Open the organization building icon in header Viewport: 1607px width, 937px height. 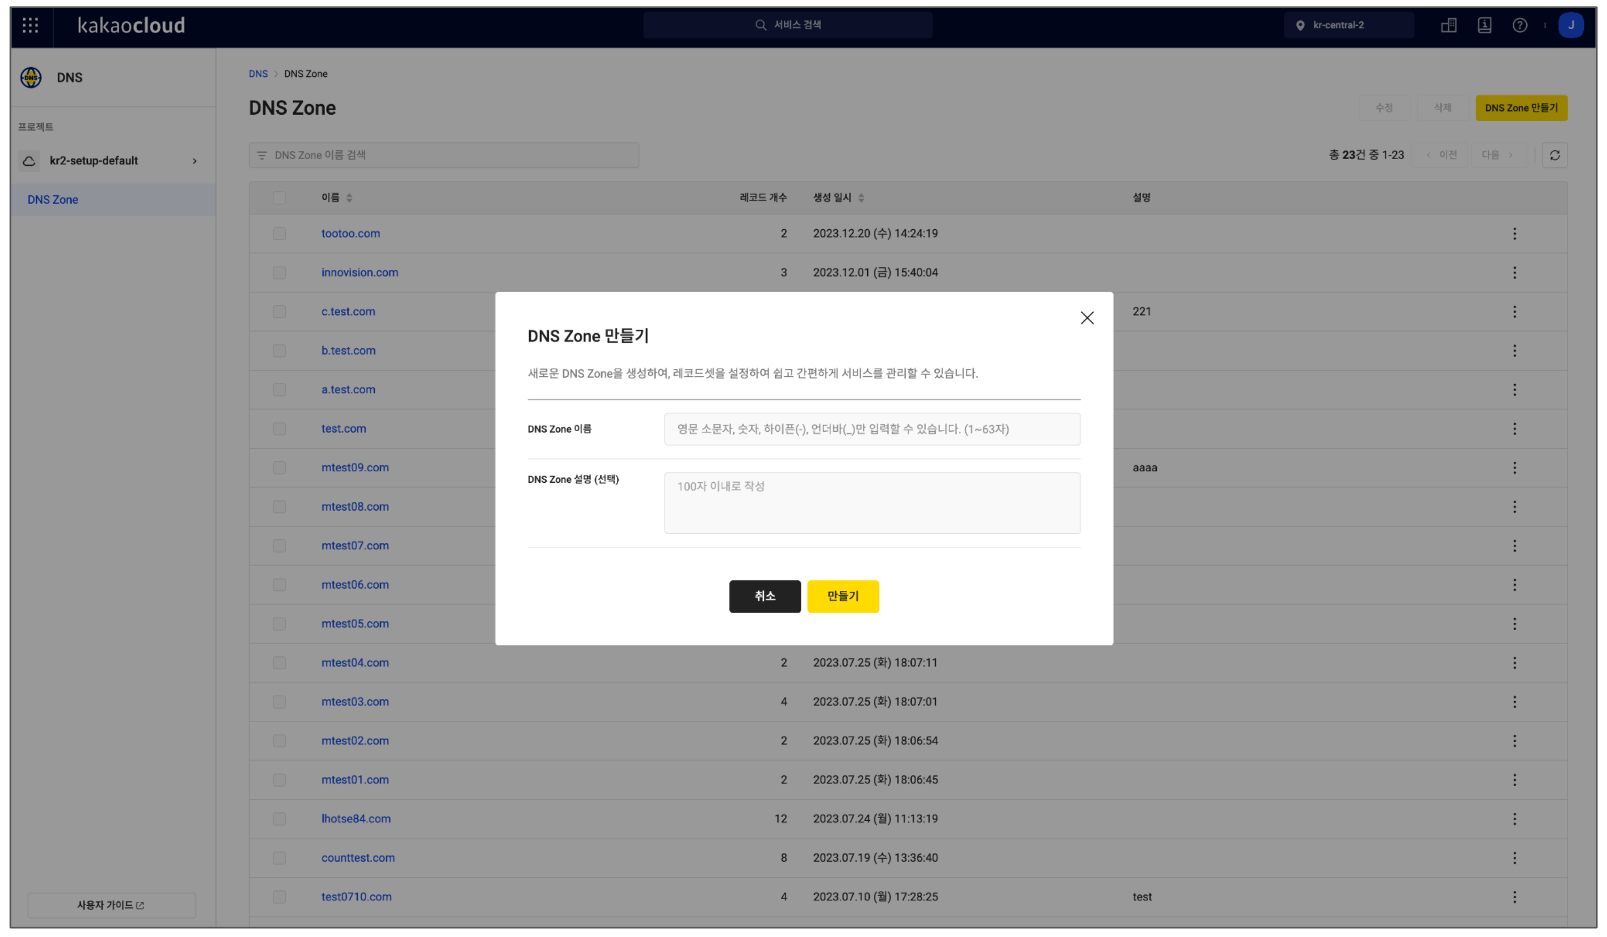pyautogui.click(x=1448, y=25)
